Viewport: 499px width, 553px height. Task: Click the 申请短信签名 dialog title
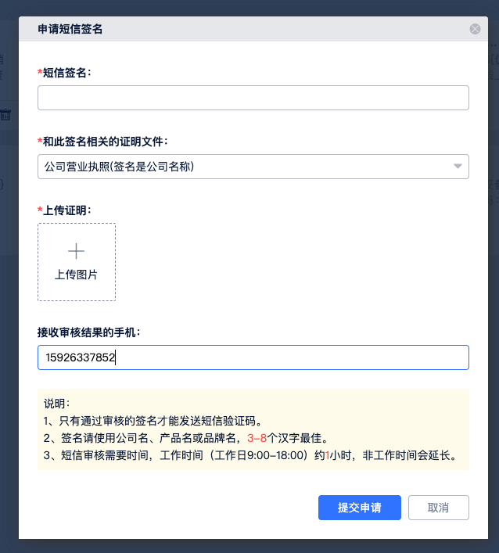pos(70,30)
